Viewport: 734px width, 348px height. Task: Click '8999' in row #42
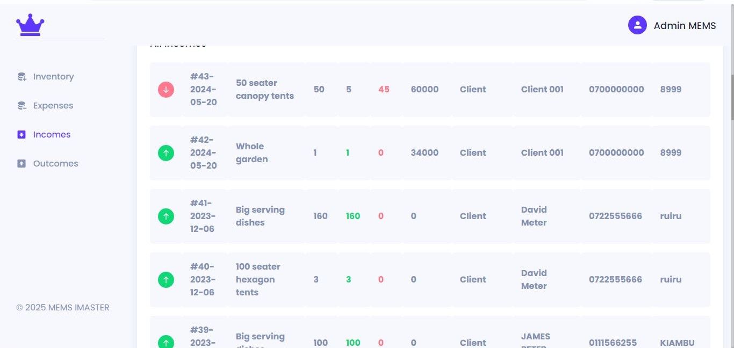pos(671,153)
